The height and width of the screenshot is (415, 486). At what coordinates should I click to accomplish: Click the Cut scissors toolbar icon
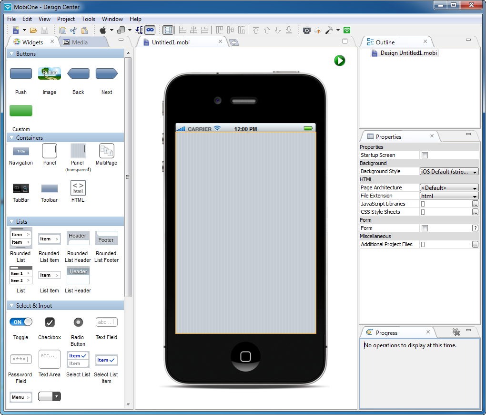(73, 30)
